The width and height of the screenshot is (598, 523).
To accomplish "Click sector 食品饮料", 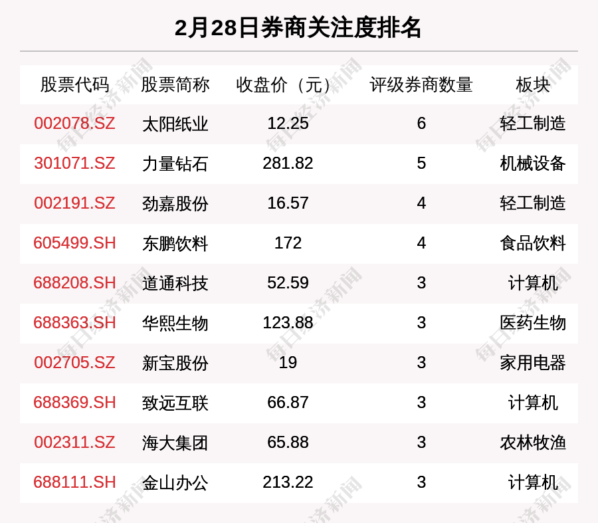I will pos(533,243).
